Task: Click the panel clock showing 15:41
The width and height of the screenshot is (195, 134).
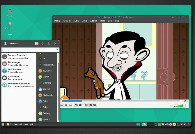Action: [x=183, y=124]
